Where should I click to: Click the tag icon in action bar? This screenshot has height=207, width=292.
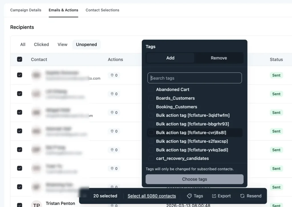point(189,196)
